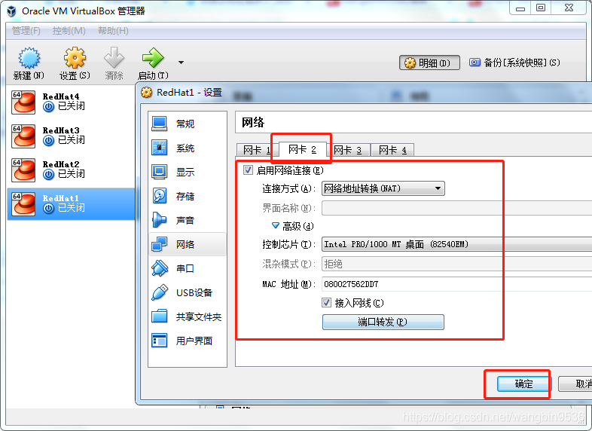Open the 连接方式 NAT dropdown
Viewport: 592px width, 431px height.
(x=383, y=188)
